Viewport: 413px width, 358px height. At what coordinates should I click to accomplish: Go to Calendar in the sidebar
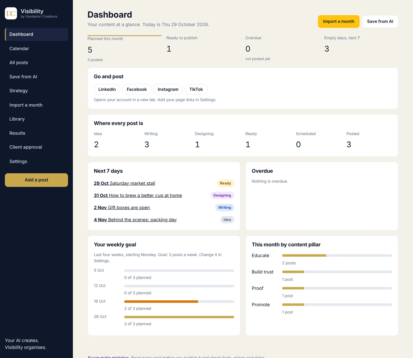36,48
